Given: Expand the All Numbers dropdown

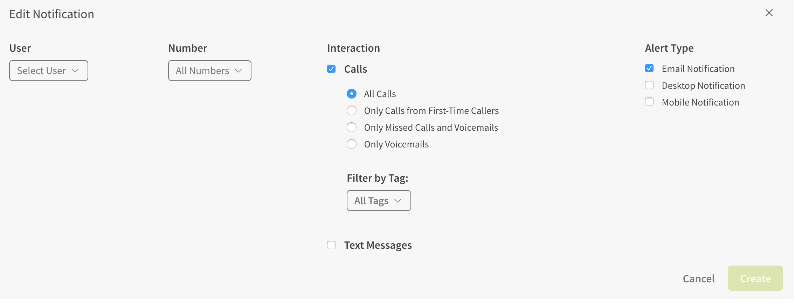Looking at the screenshot, I should click(x=210, y=71).
